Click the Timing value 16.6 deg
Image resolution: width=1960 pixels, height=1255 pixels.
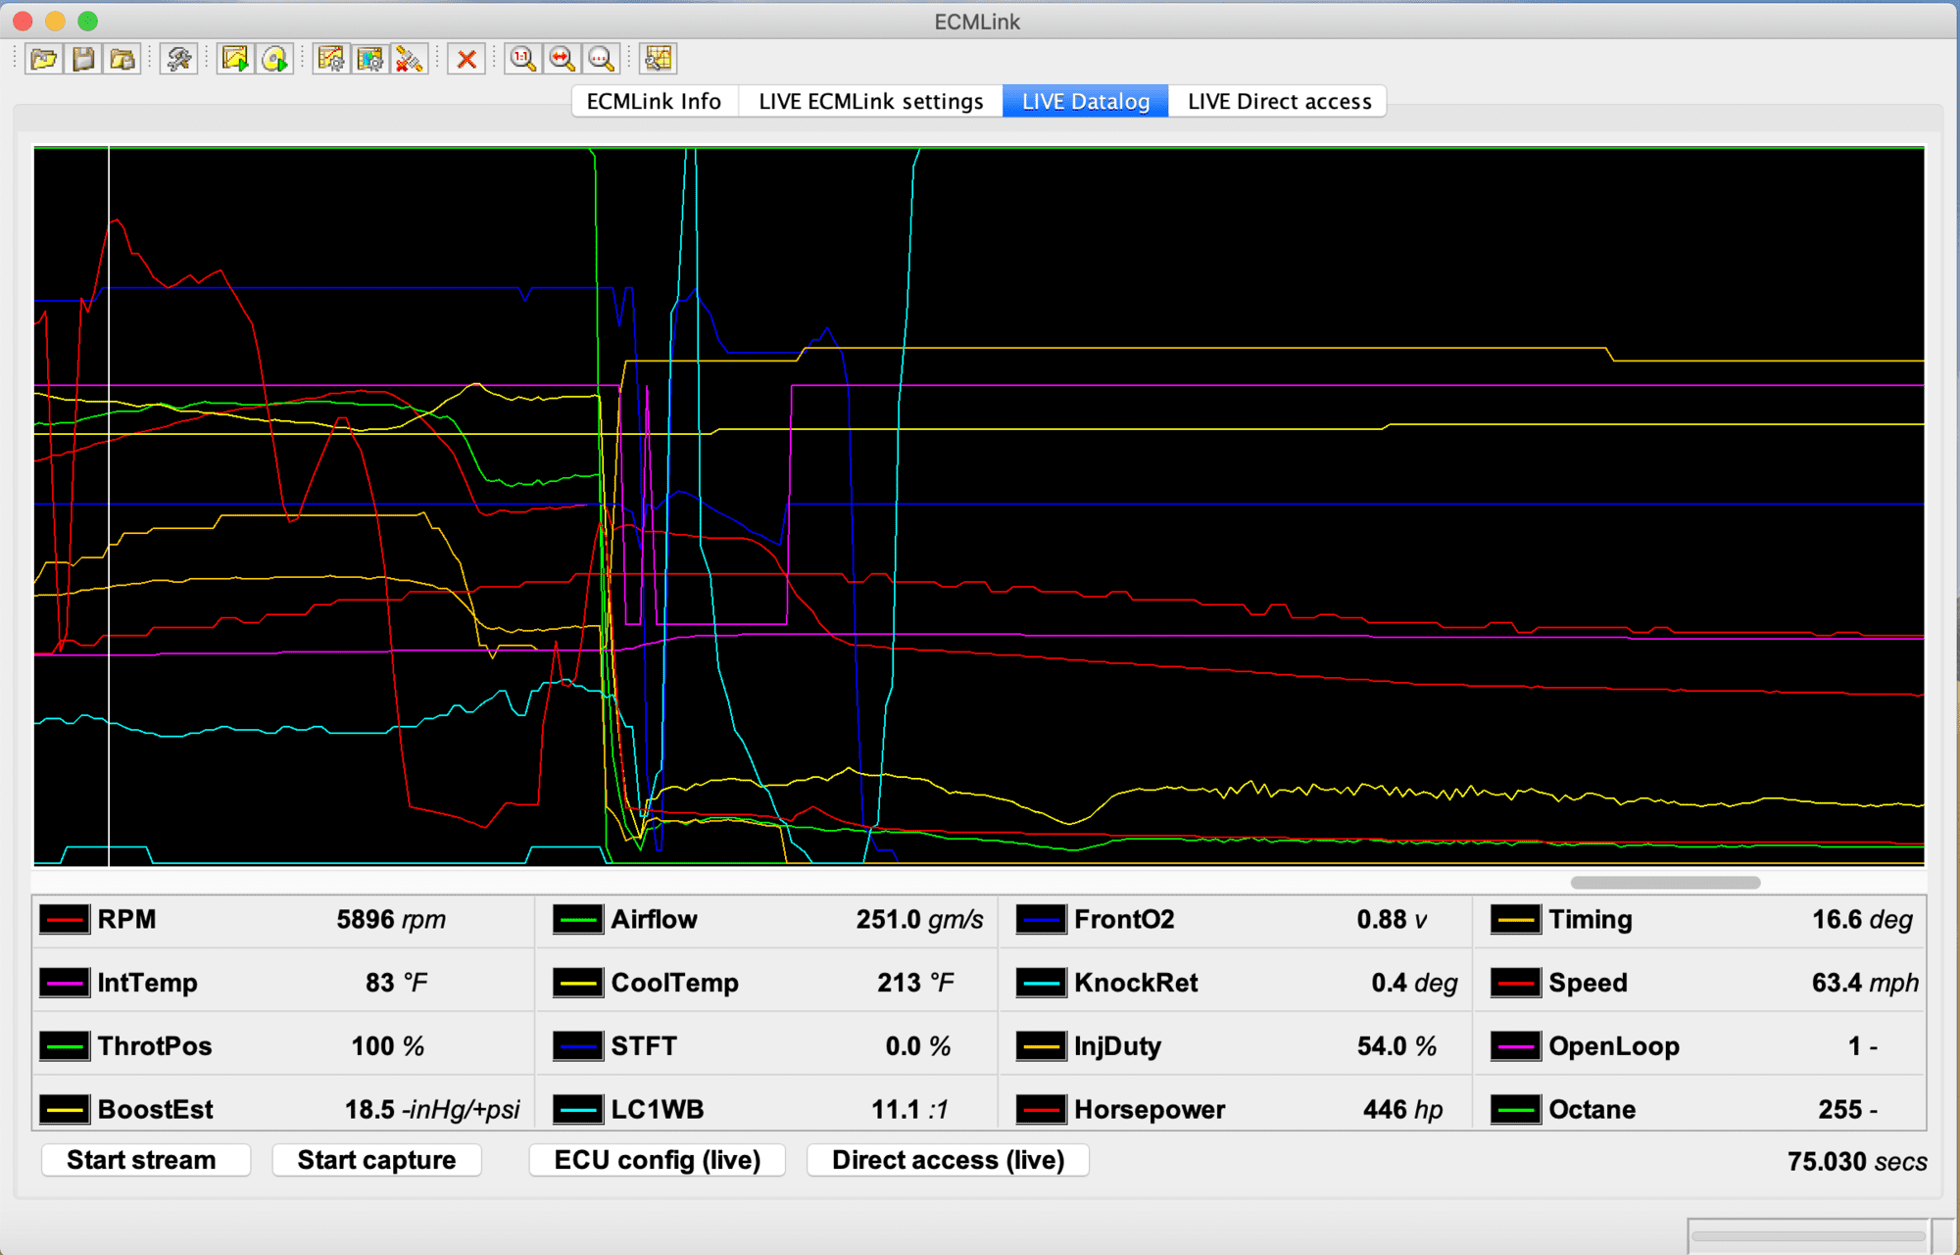point(1862,920)
